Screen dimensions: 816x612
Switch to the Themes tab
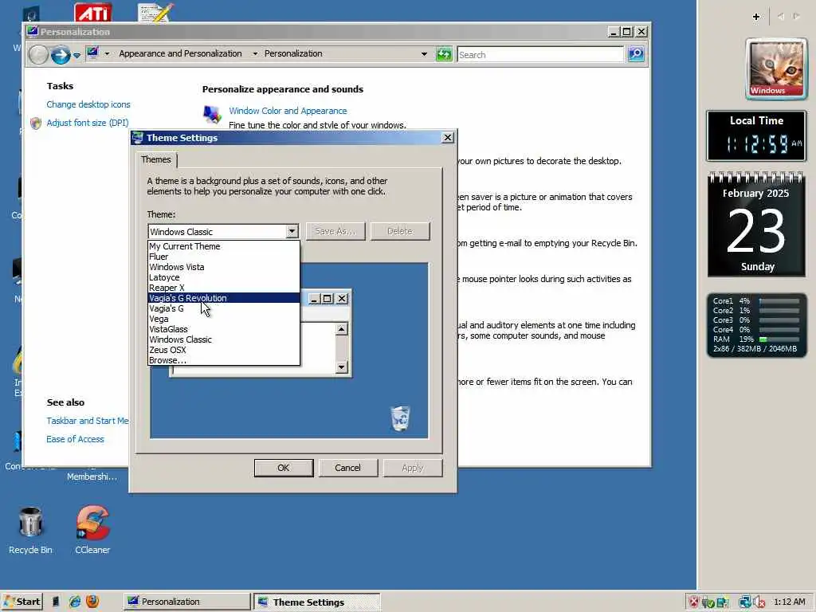coord(156,159)
